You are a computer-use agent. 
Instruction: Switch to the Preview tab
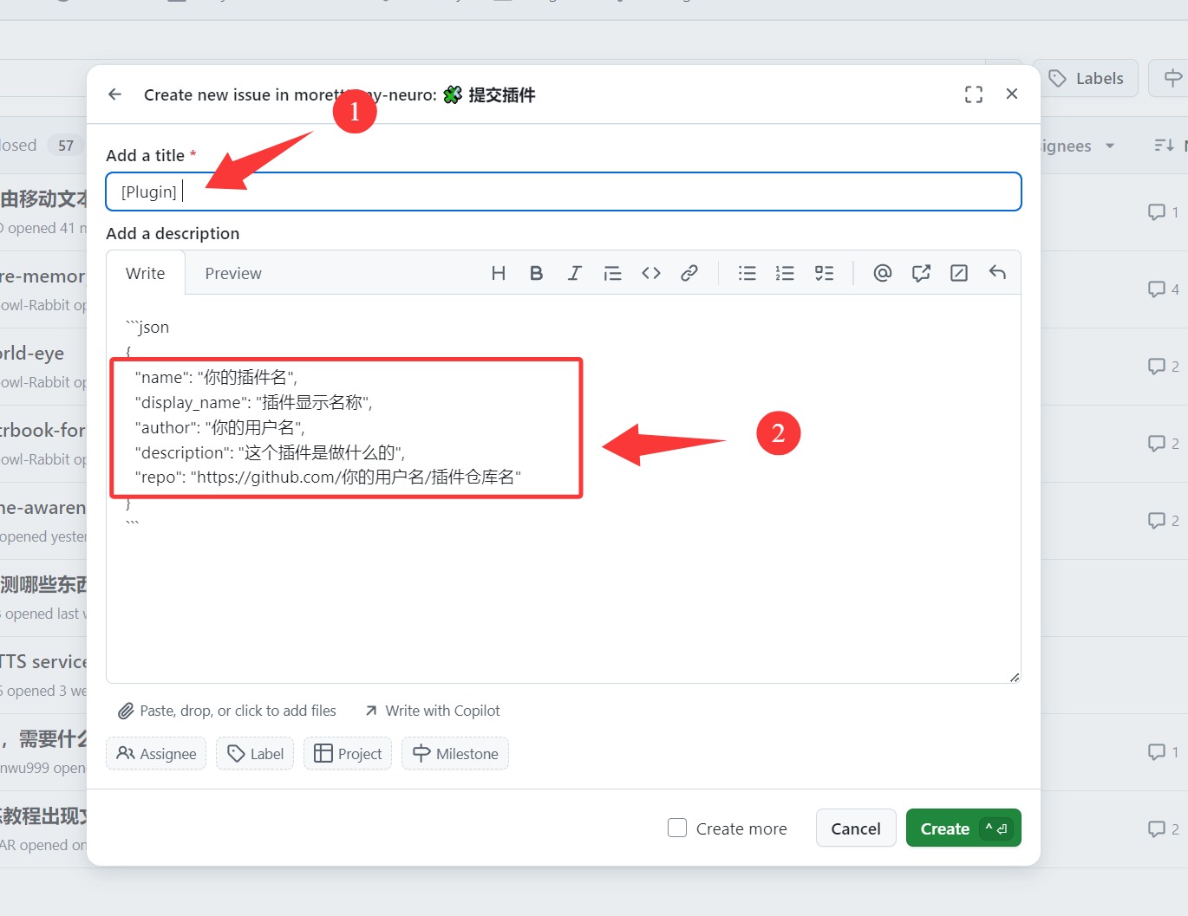232,274
